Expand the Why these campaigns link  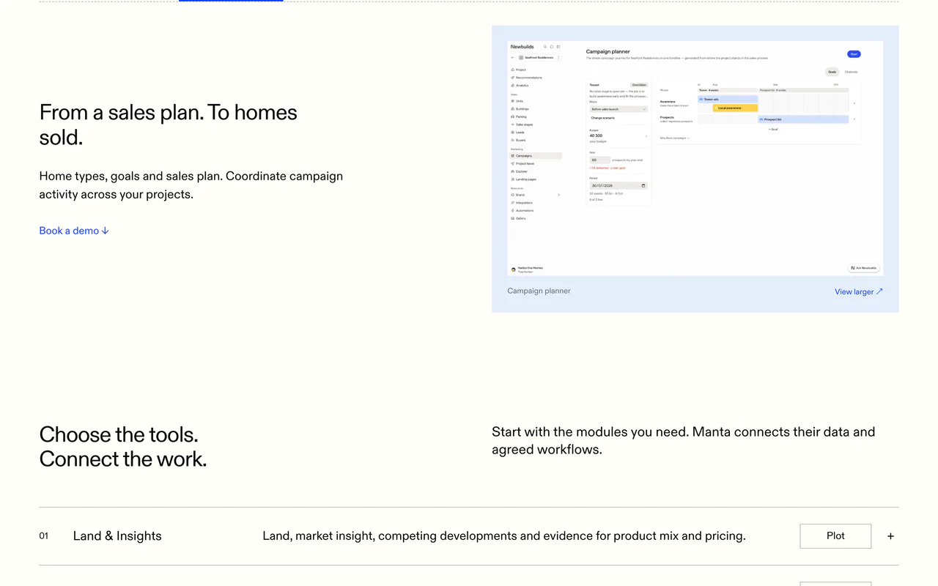tap(675, 138)
